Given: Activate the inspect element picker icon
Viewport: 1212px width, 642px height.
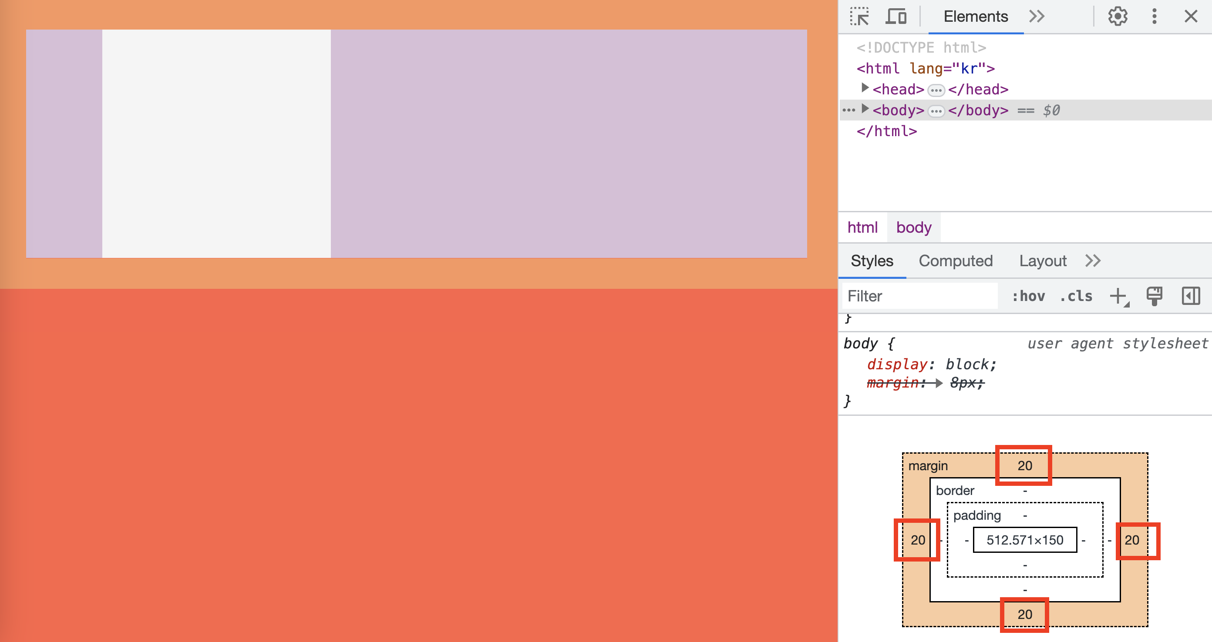Looking at the screenshot, I should click(x=860, y=17).
